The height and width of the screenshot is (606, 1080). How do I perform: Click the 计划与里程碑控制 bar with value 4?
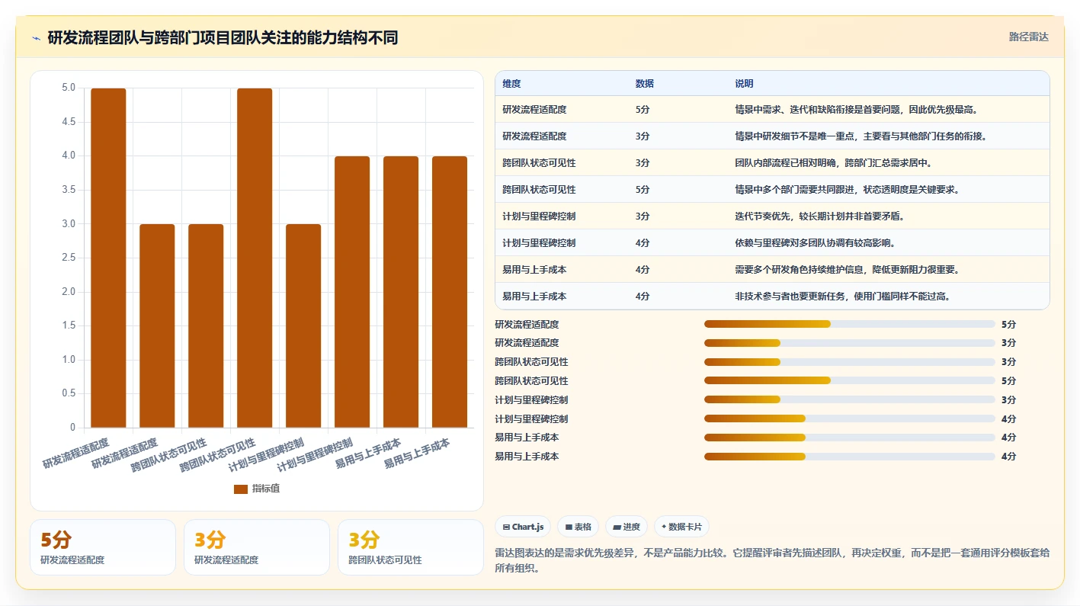click(x=352, y=292)
